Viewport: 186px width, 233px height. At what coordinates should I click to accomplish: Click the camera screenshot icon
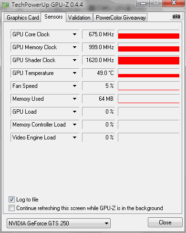tap(176, 17)
